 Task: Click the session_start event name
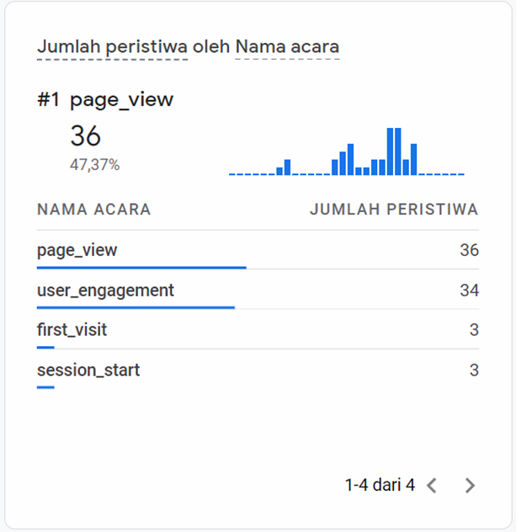pos(88,370)
